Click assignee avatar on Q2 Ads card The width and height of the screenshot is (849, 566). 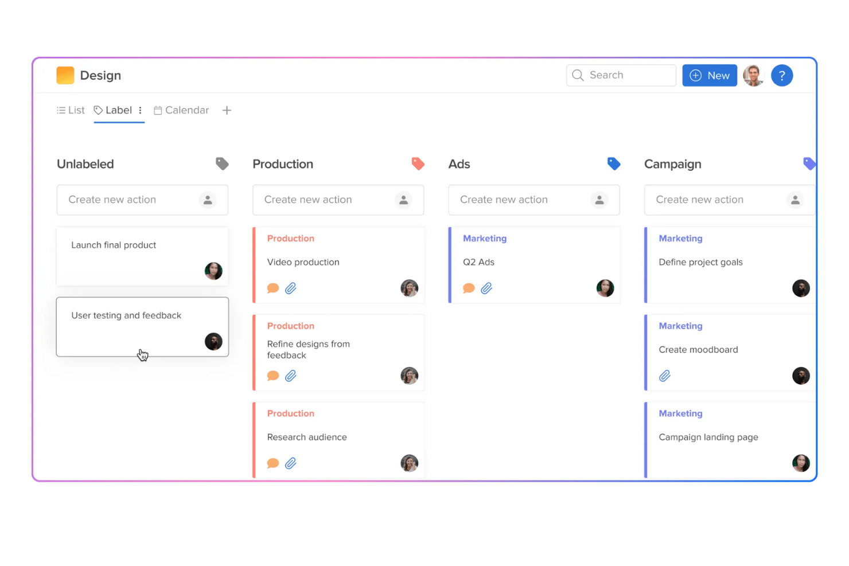tap(605, 288)
